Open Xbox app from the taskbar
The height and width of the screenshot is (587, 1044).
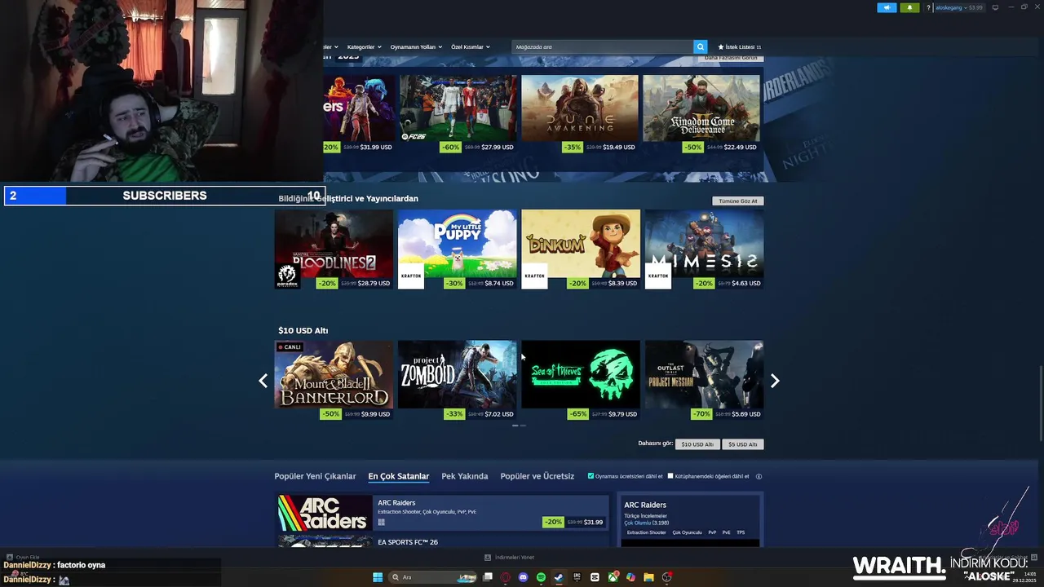pyautogui.click(x=613, y=577)
